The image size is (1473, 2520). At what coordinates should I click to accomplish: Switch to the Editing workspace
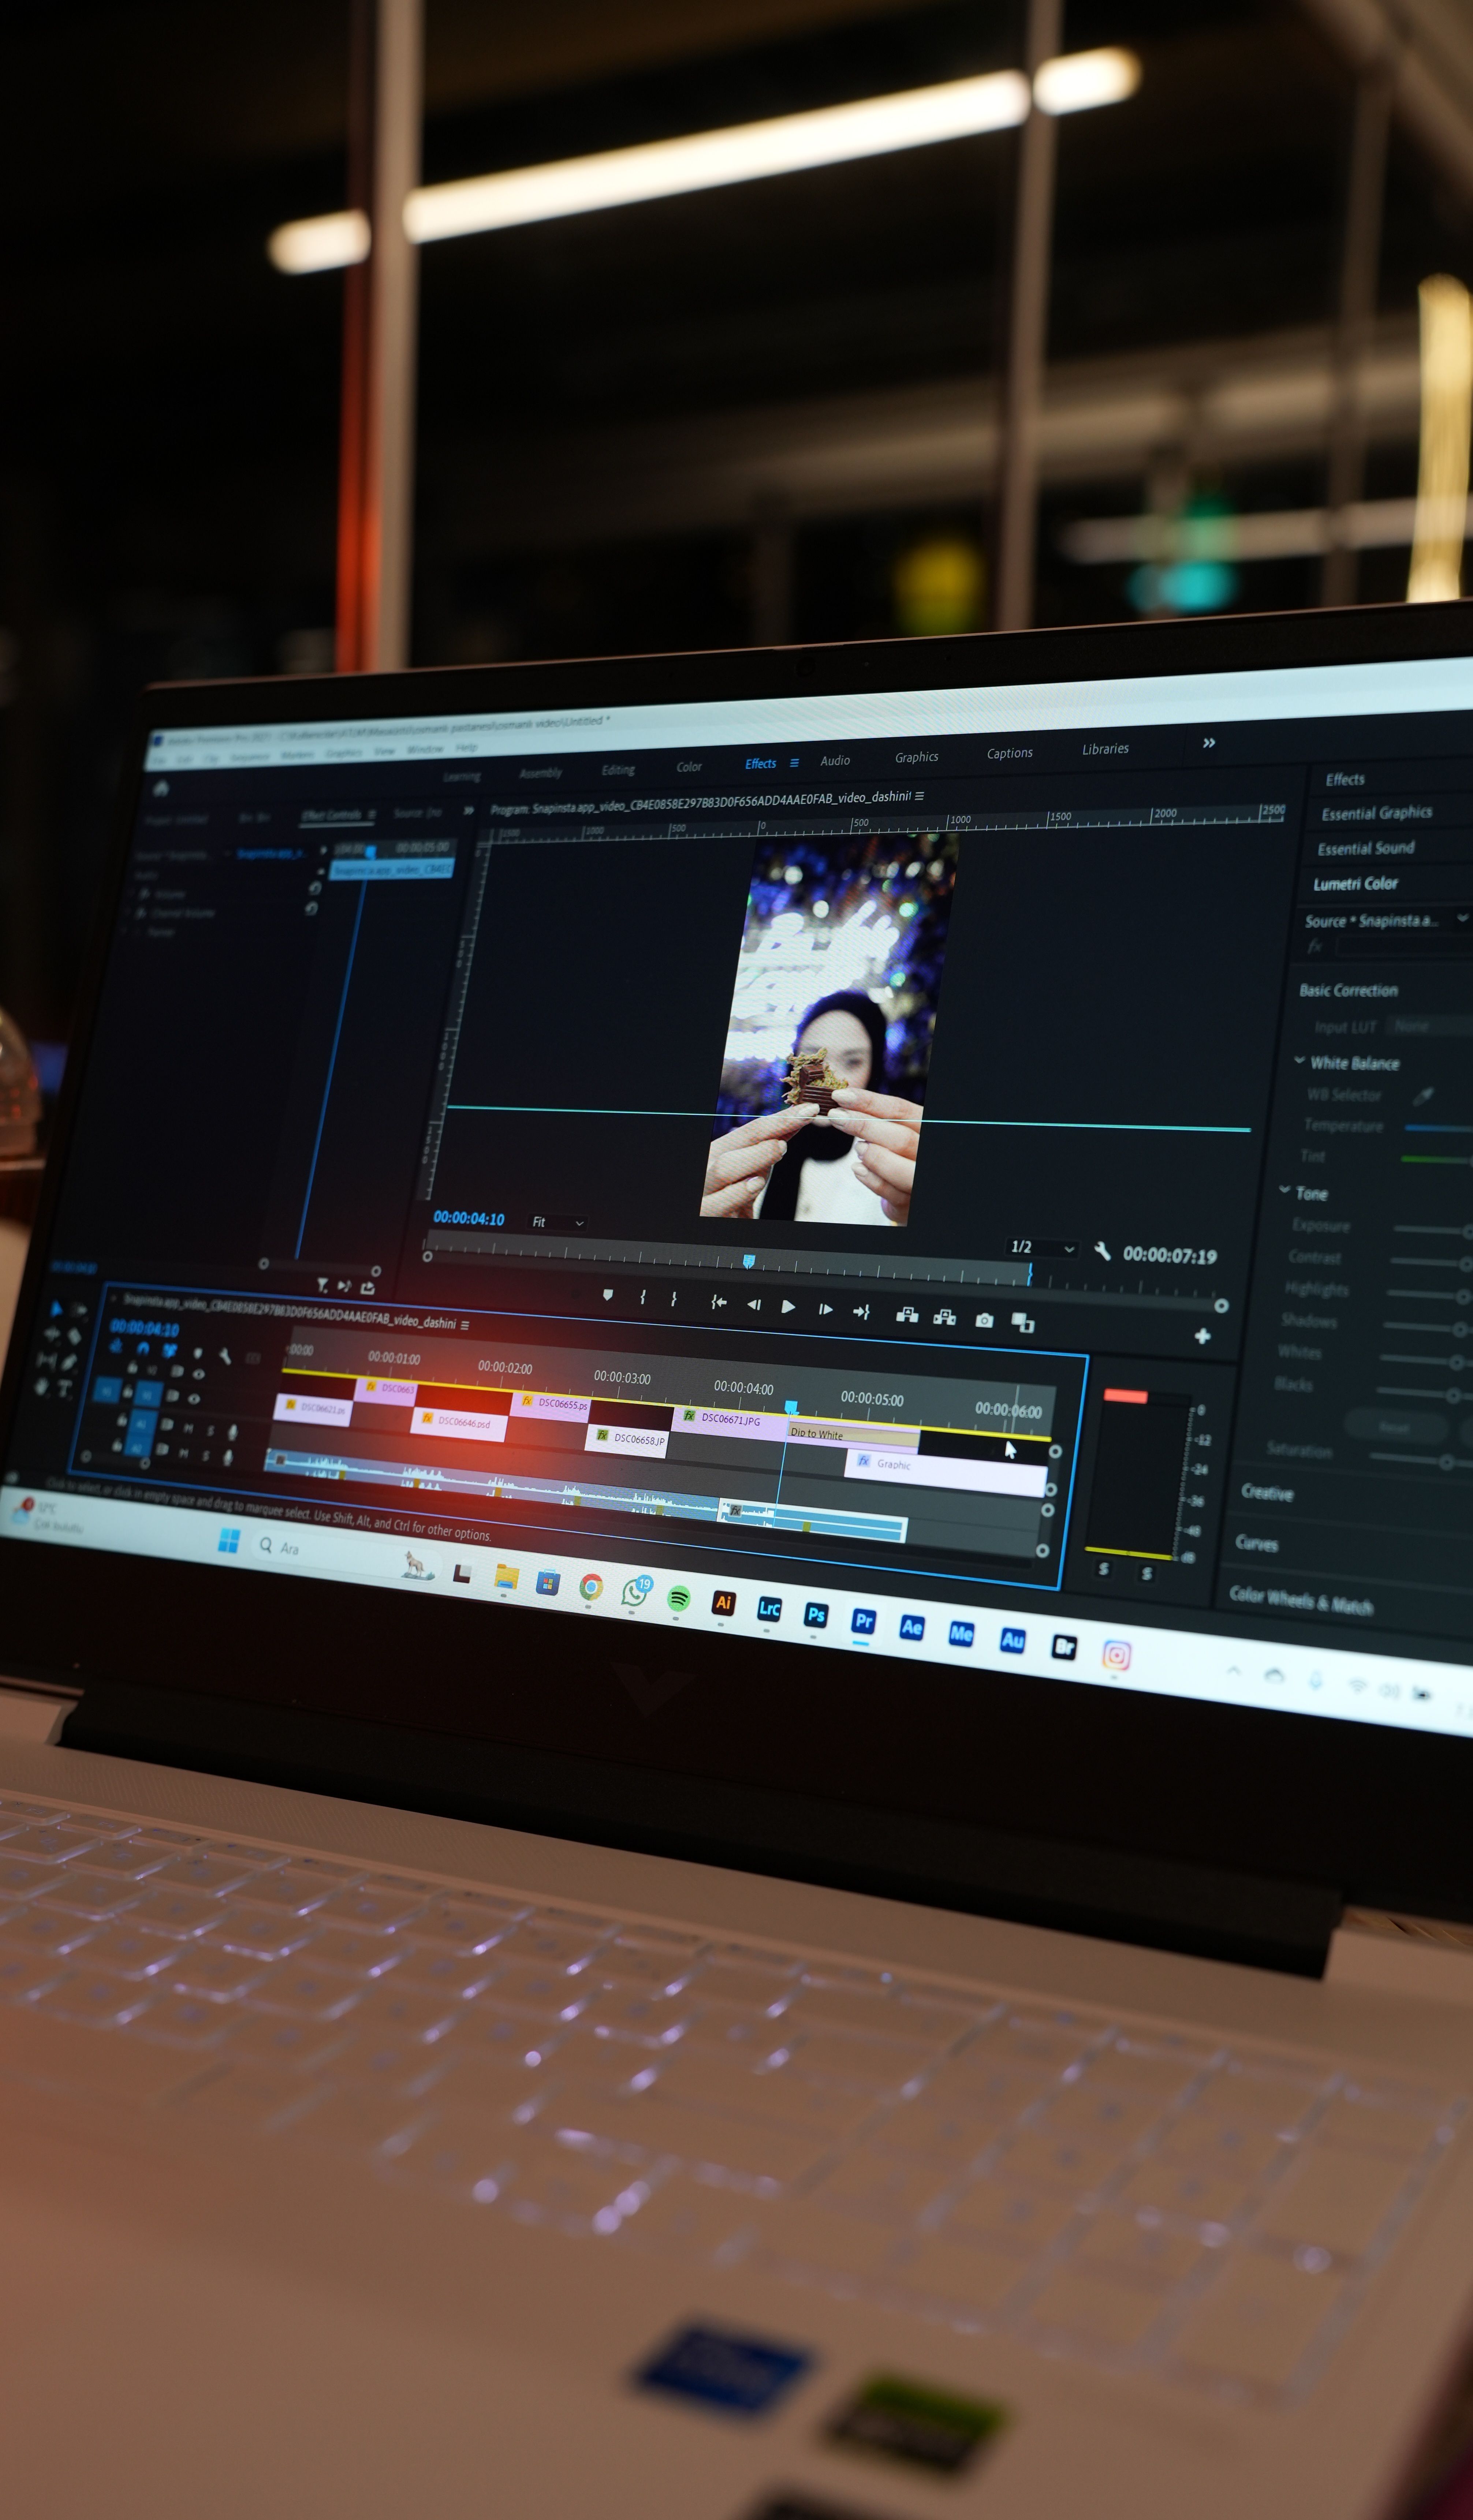[x=618, y=770]
